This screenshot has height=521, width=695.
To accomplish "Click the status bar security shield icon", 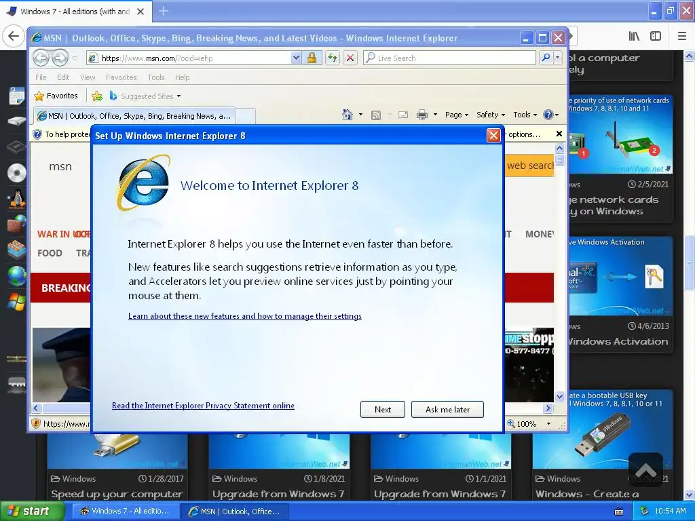I will (x=37, y=423).
